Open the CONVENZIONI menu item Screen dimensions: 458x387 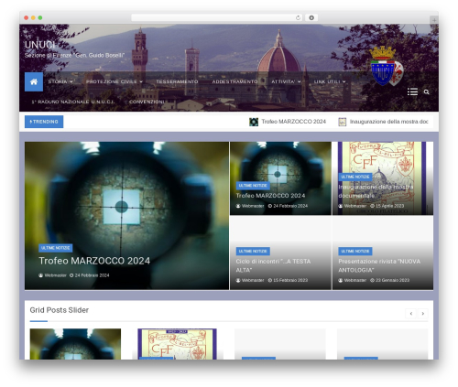(x=147, y=102)
